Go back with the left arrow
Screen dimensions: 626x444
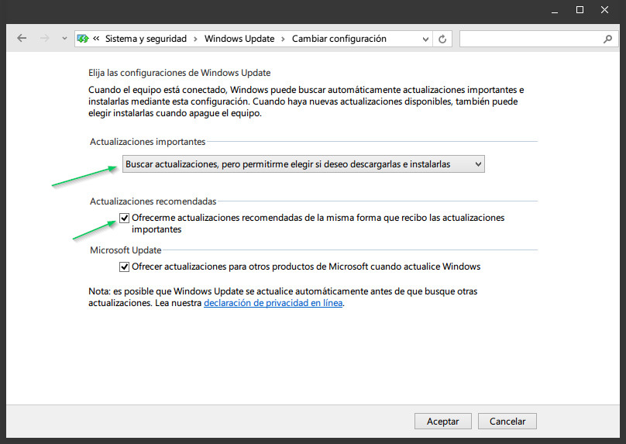[22, 38]
